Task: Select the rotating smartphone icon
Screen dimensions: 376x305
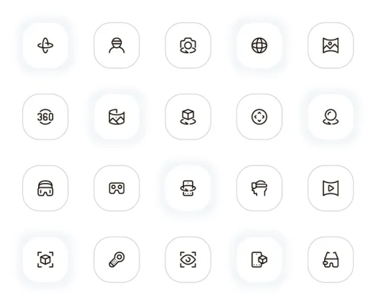Action: coord(188,188)
